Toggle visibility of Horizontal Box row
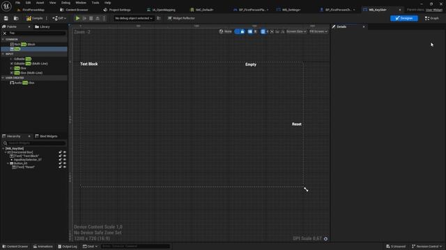 (x=65, y=152)
